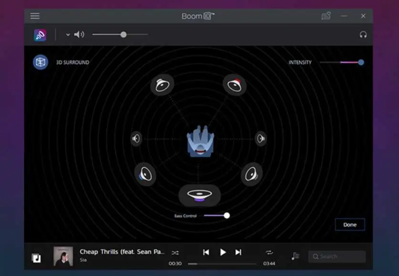
Task: Toggle the front-right speaker
Action: point(235,85)
